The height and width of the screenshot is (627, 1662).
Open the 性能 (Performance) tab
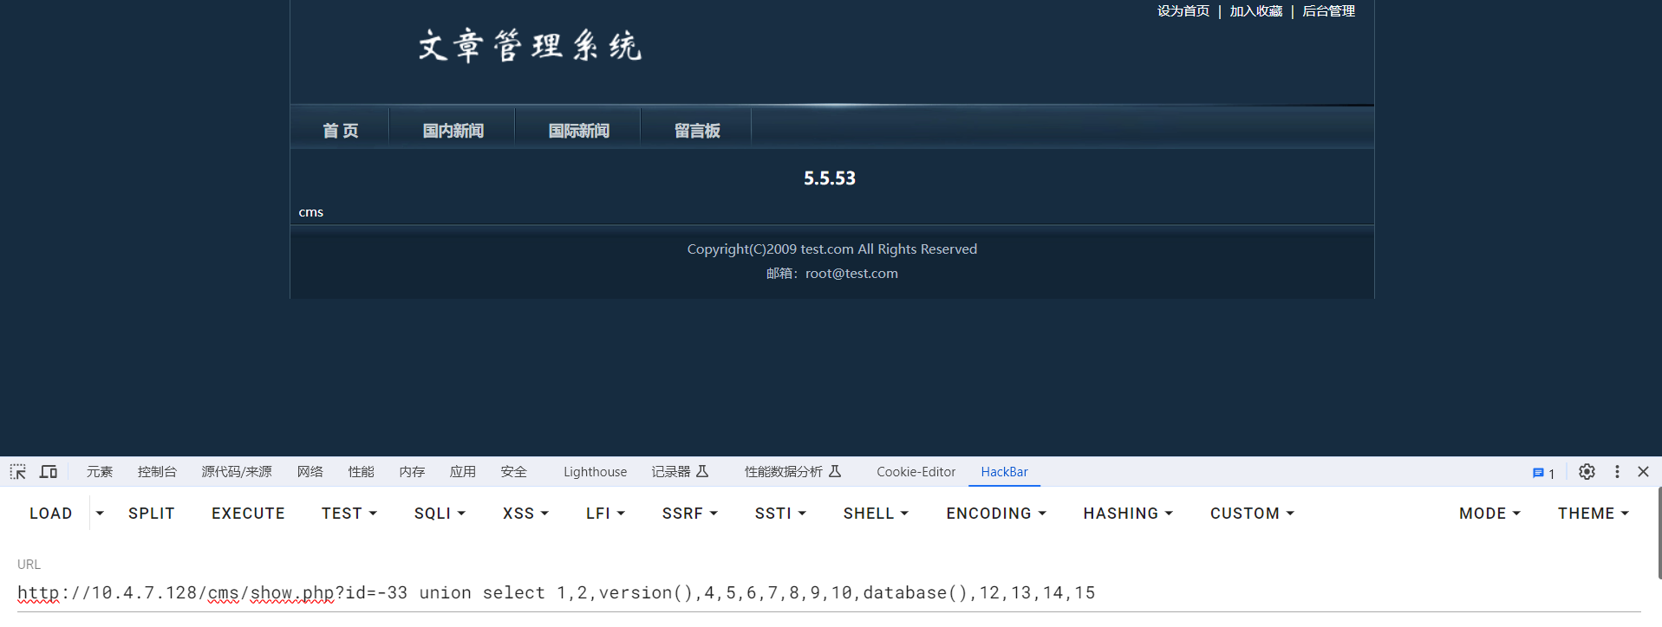point(361,472)
